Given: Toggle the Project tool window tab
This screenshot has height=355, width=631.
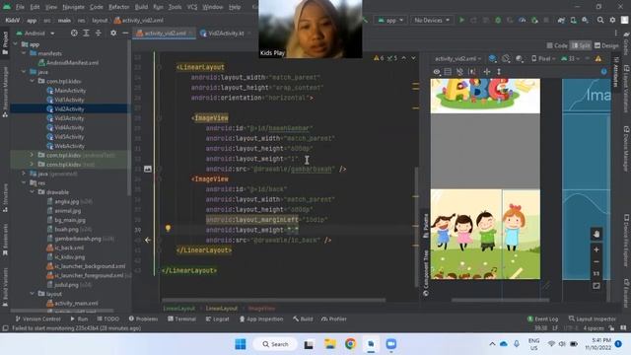Looking at the screenshot, I should tap(5, 42).
